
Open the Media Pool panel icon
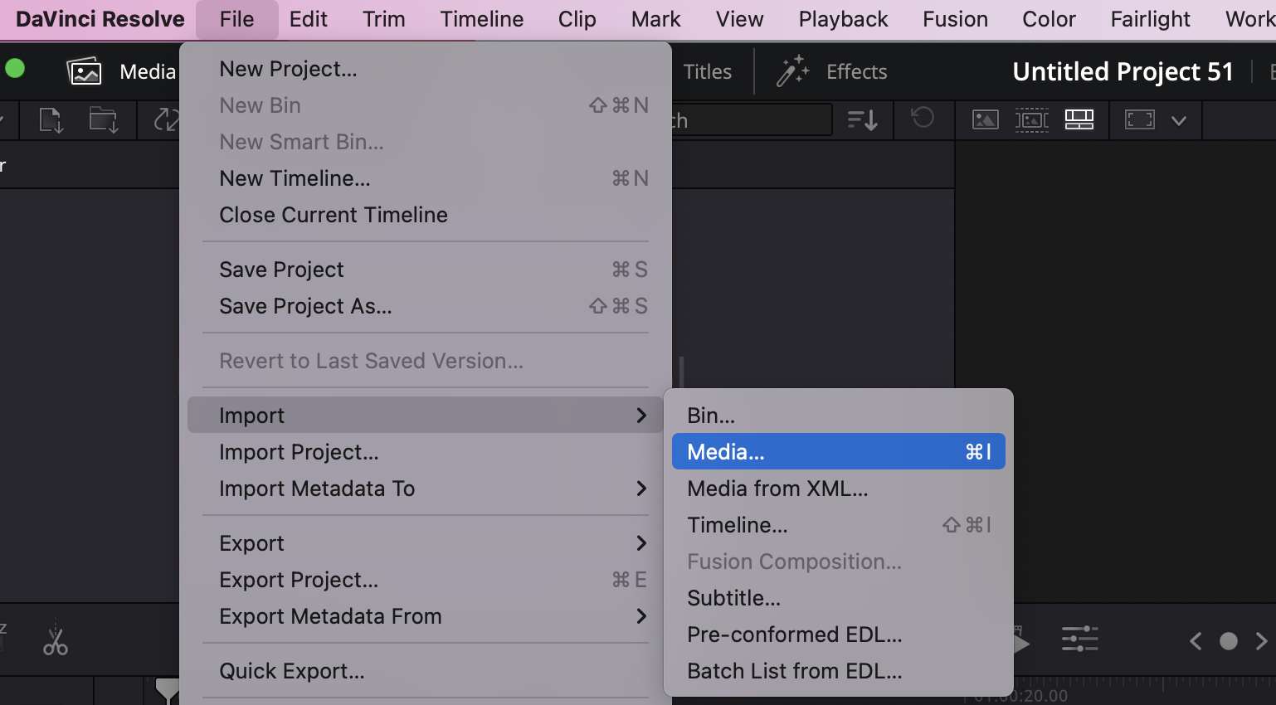point(84,72)
